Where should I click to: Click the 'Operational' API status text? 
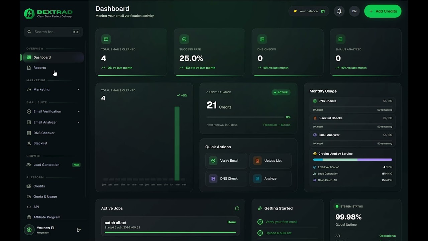point(388,236)
